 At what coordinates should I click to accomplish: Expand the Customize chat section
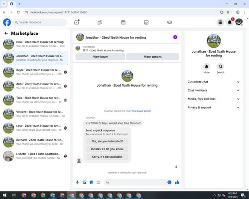click(214, 82)
